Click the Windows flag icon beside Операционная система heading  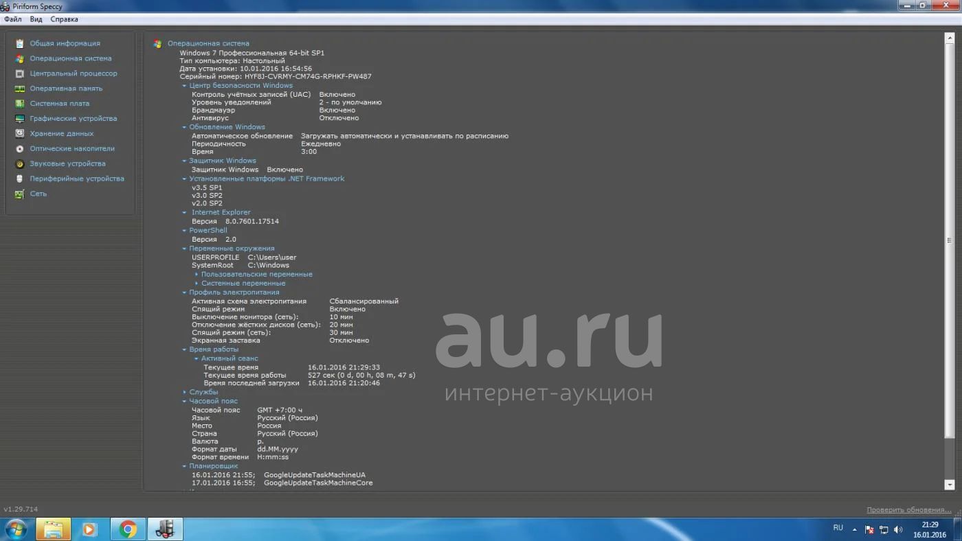pyautogui.click(x=157, y=43)
